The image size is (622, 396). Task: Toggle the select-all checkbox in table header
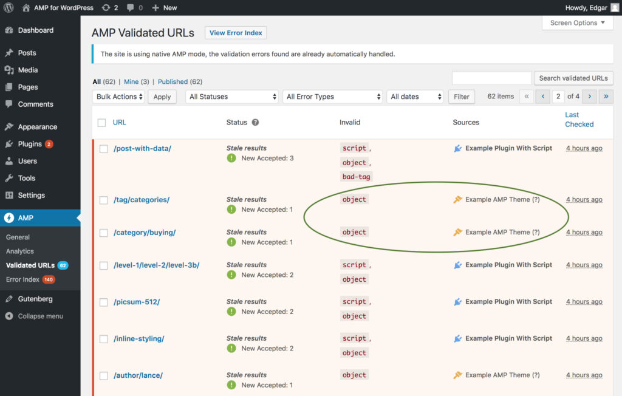pyautogui.click(x=102, y=123)
